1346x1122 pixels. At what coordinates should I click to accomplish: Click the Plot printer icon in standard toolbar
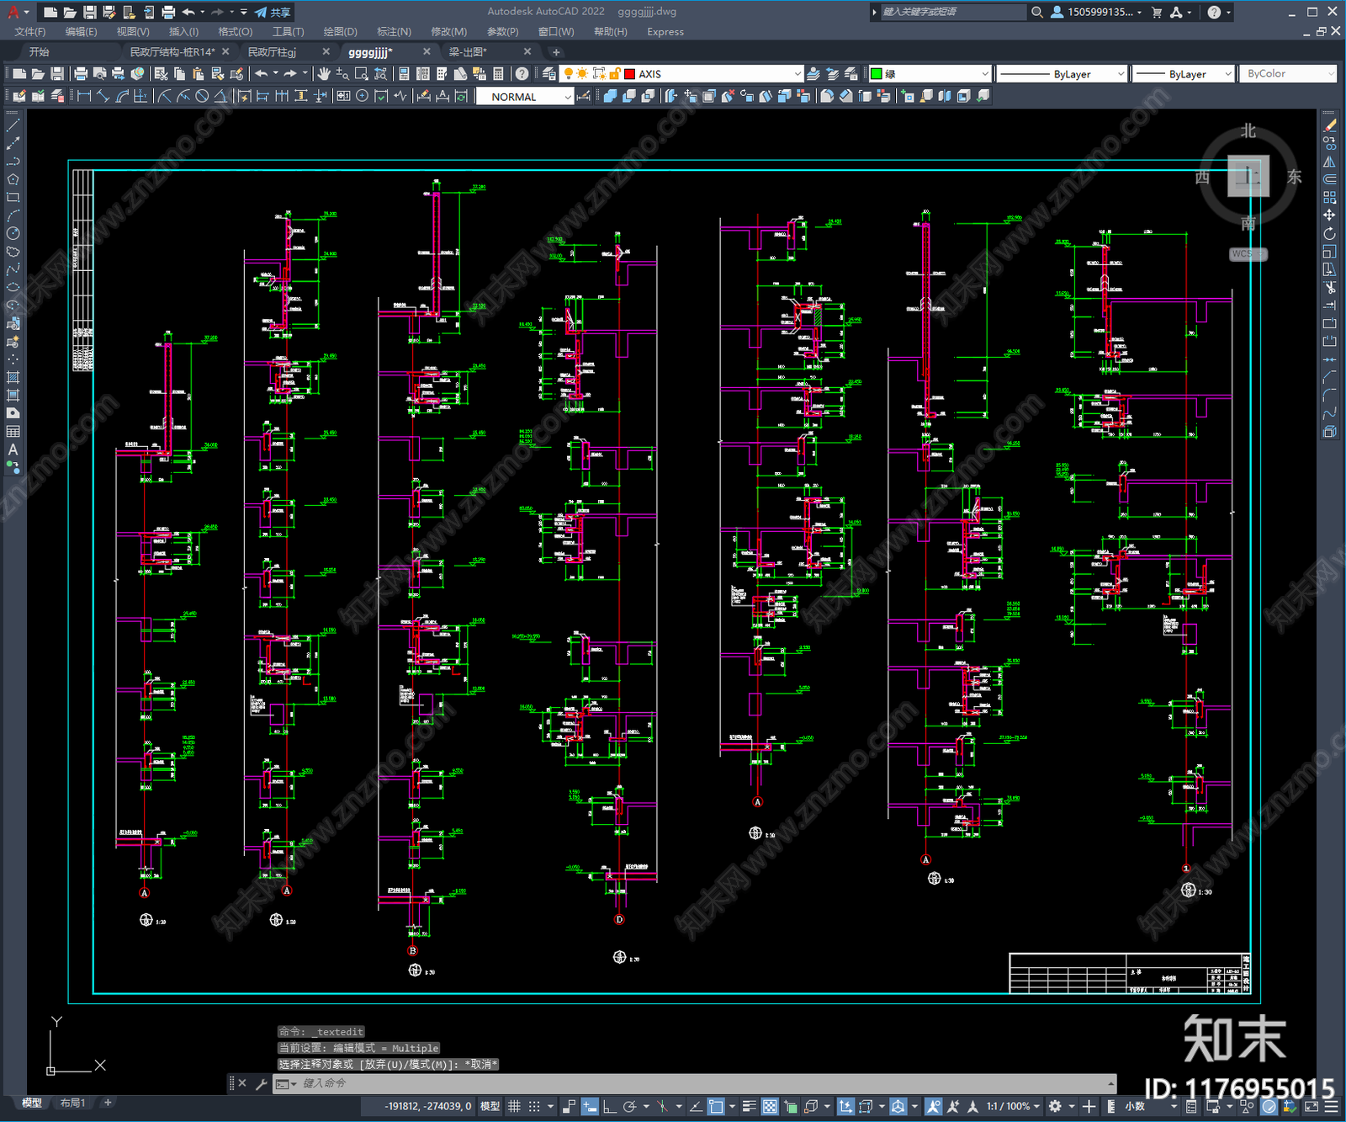81,74
